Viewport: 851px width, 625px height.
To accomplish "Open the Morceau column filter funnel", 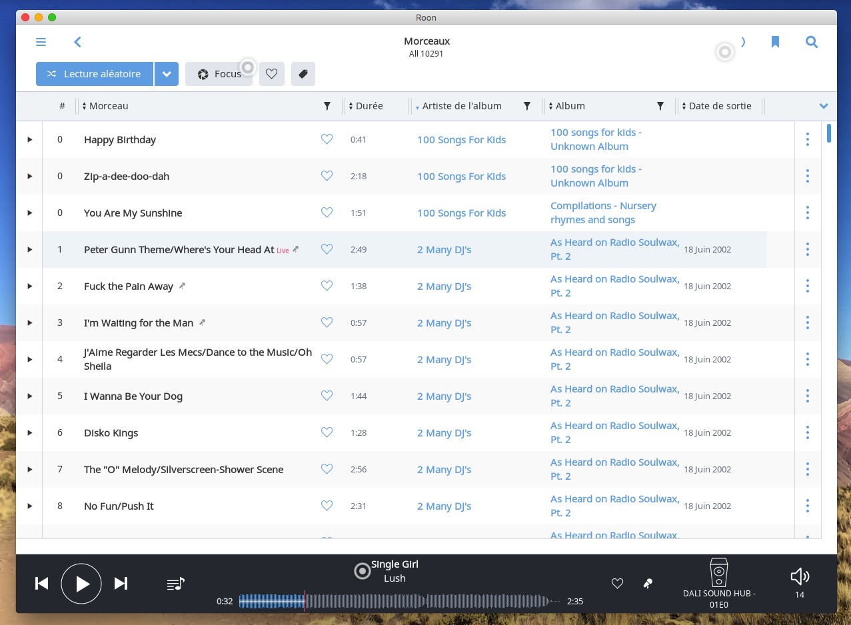I will pyautogui.click(x=327, y=106).
